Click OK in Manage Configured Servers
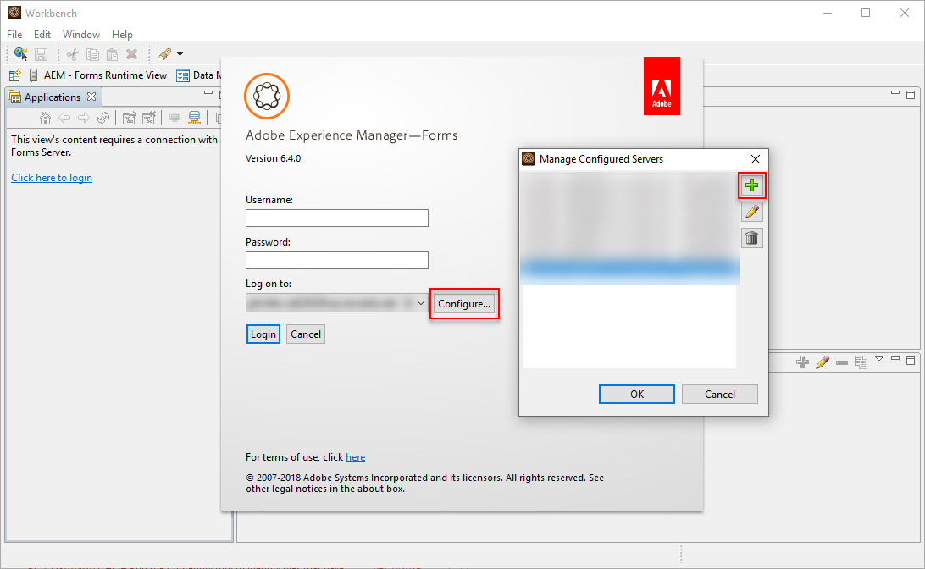This screenshot has height=569, width=925. click(637, 395)
